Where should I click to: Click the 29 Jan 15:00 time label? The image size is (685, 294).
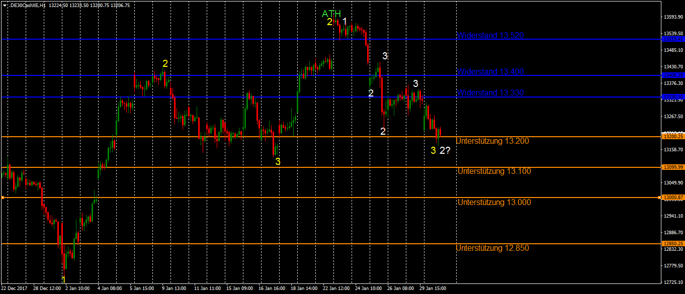tap(433, 289)
